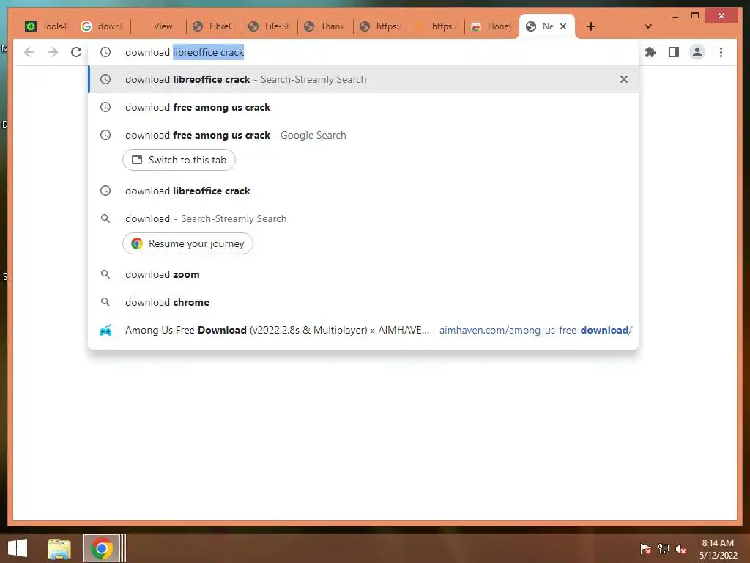Image resolution: width=750 pixels, height=563 pixels.
Task: Click the search icon beside 'download chrome'
Action: pos(105,302)
